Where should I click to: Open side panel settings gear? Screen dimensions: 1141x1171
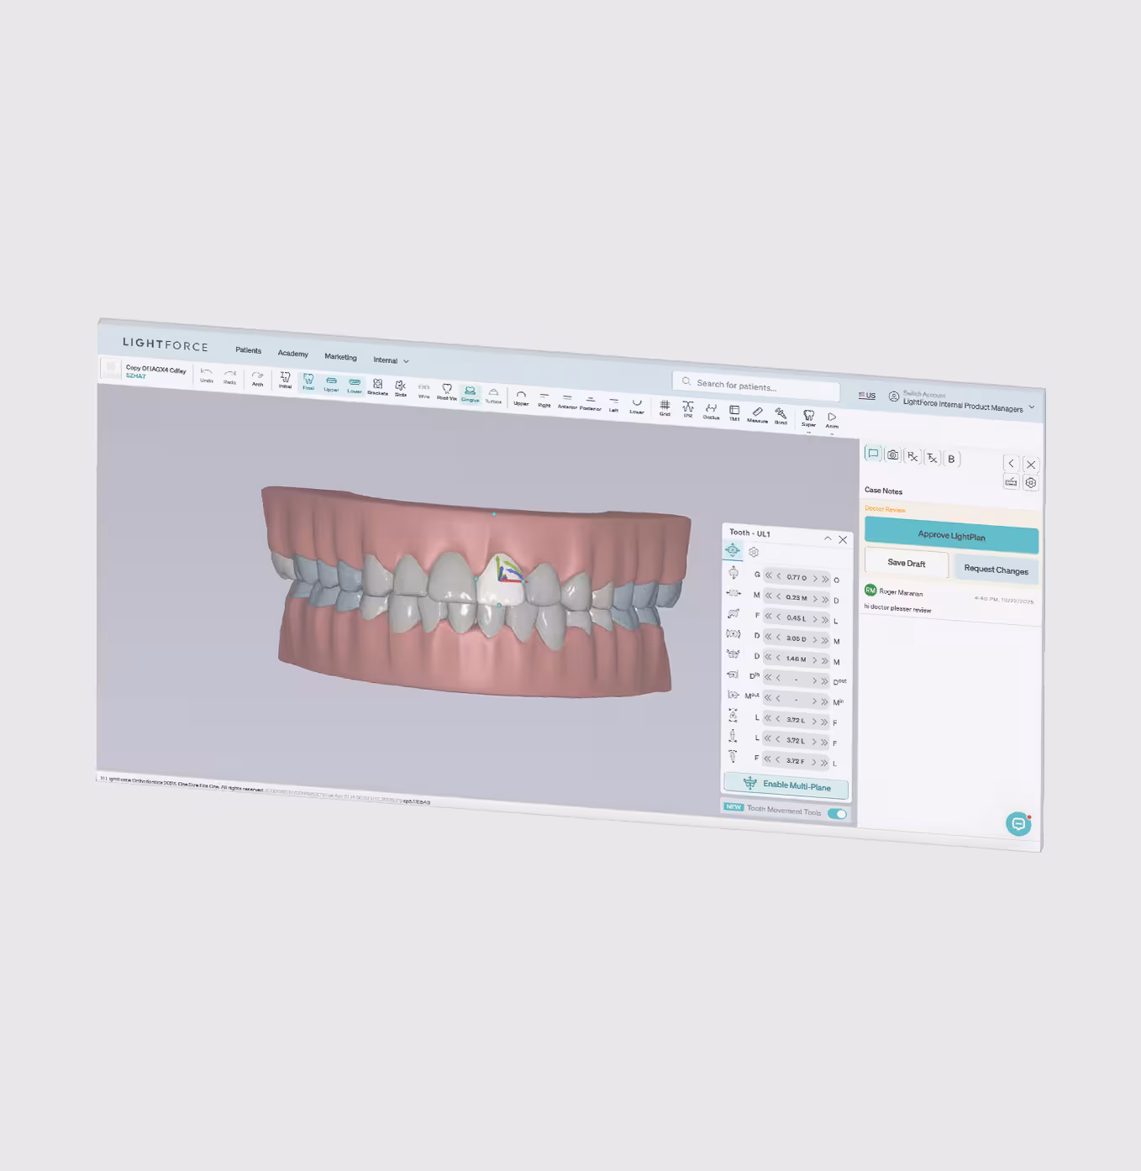1031,483
